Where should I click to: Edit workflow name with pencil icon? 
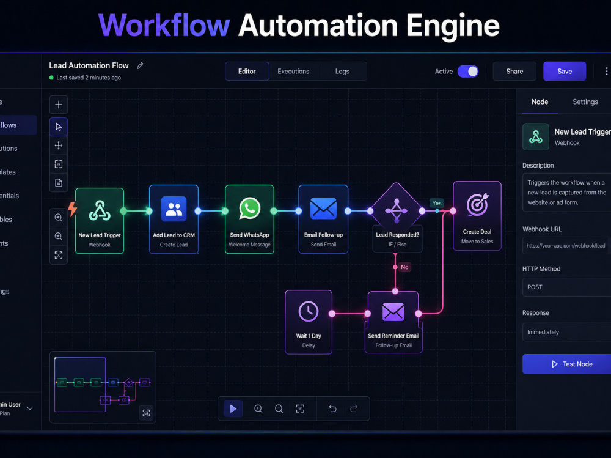[141, 65]
